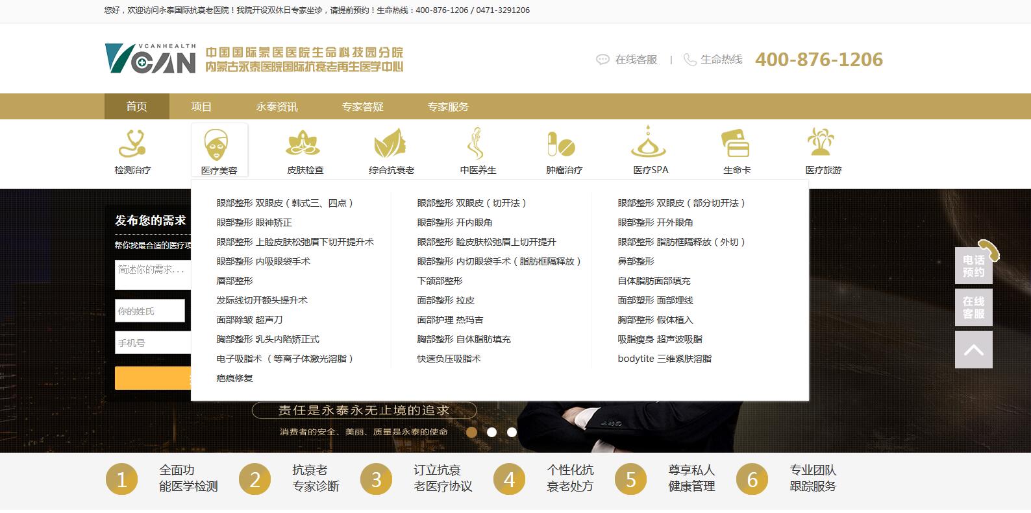The width and height of the screenshot is (1031, 513).
Task: Open 面部塑形 面部埋线 link
Action: coord(655,300)
